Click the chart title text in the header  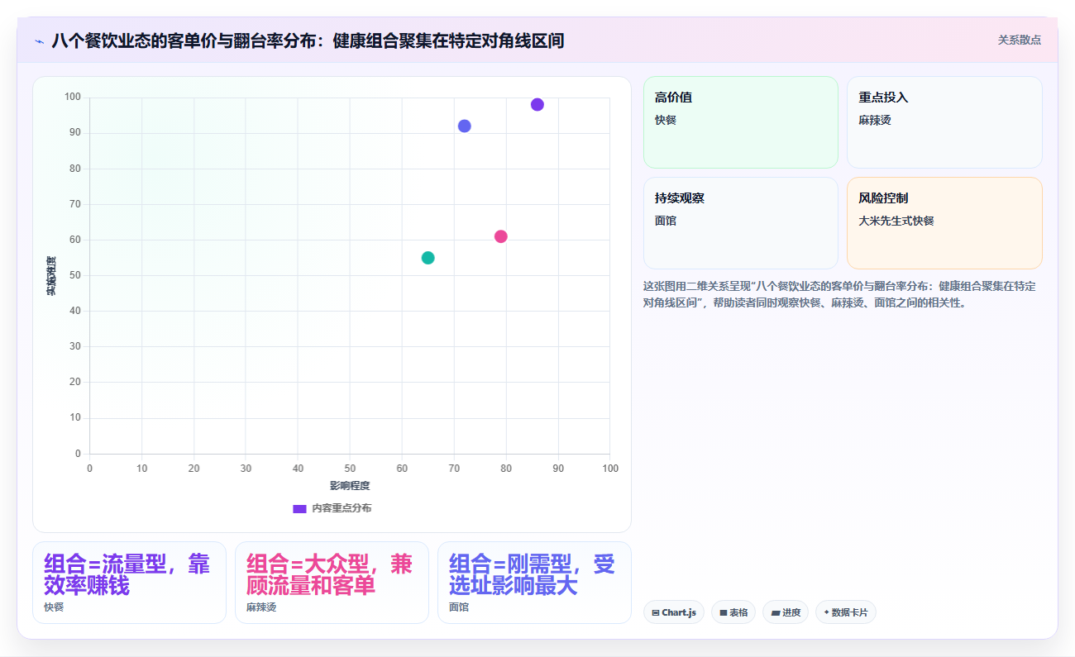point(308,40)
